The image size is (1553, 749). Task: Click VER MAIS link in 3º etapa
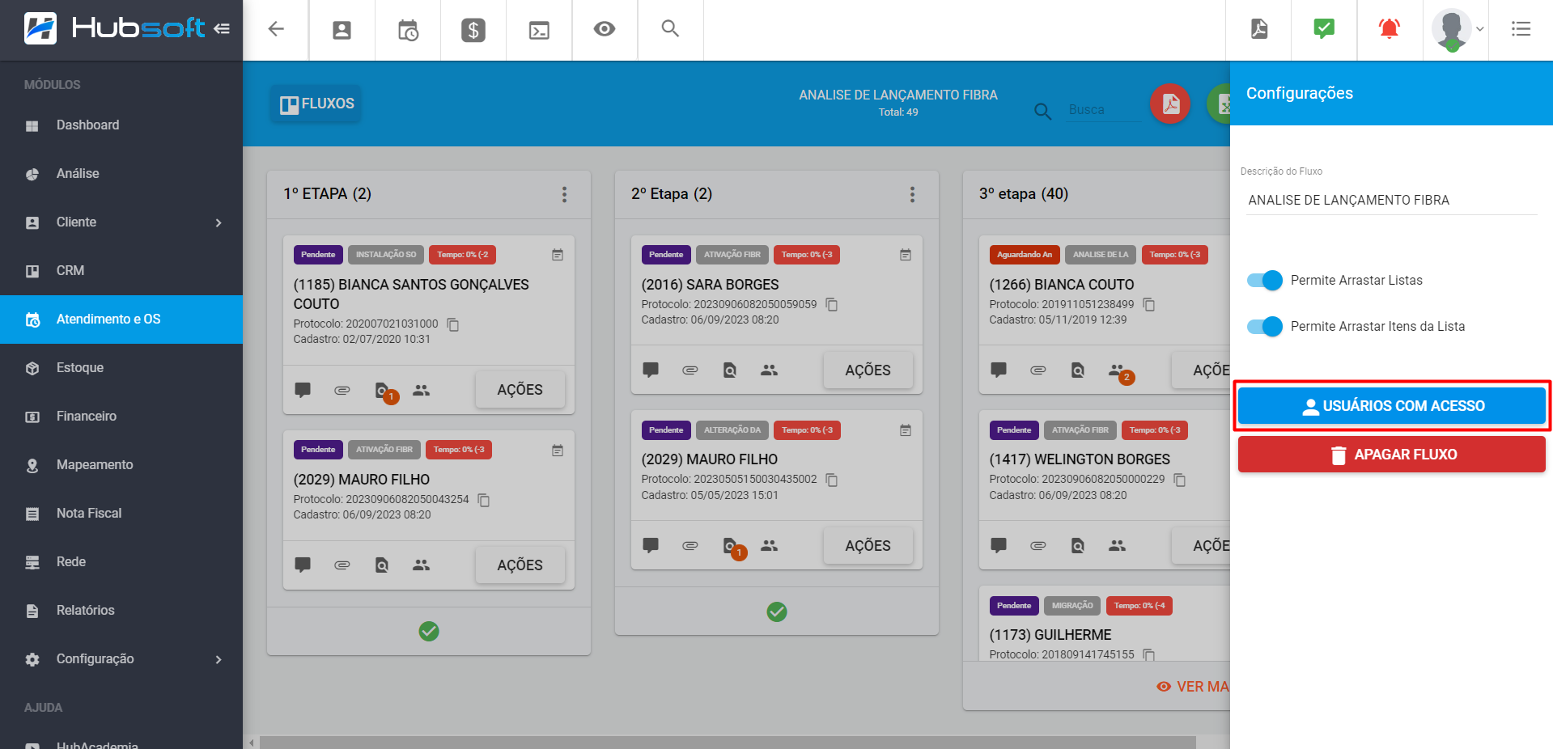click(1194, 687)
